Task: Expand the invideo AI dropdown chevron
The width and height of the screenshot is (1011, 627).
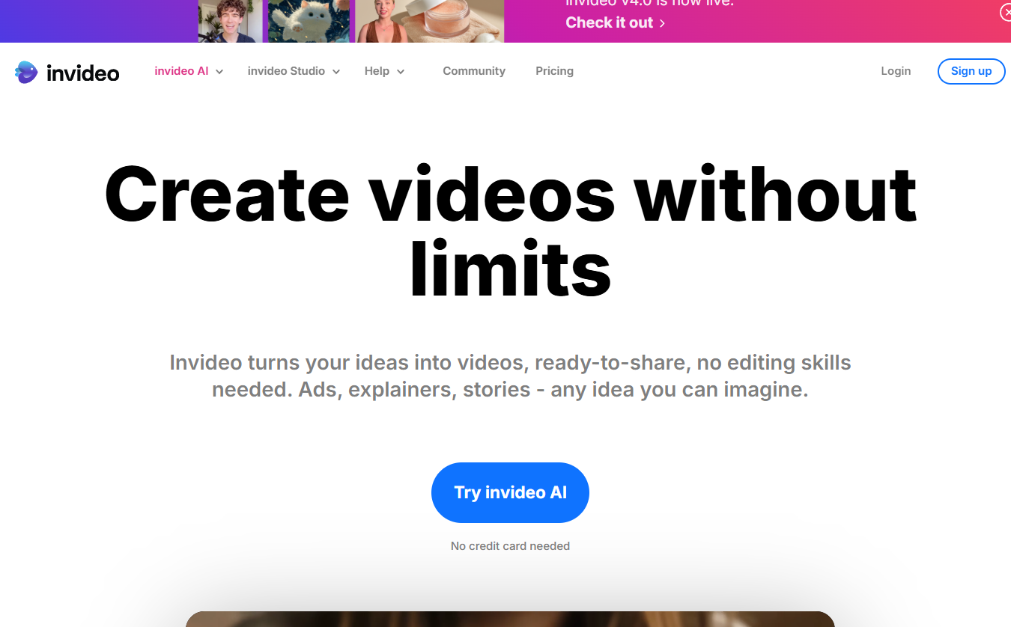Action: click(x=219, y=72)
